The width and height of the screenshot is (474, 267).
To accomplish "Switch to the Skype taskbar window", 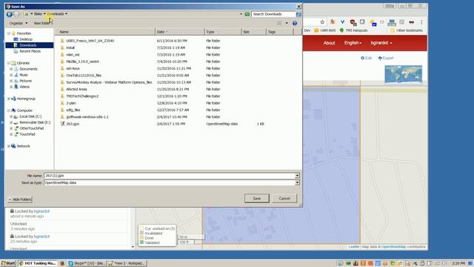I will 87,263.
